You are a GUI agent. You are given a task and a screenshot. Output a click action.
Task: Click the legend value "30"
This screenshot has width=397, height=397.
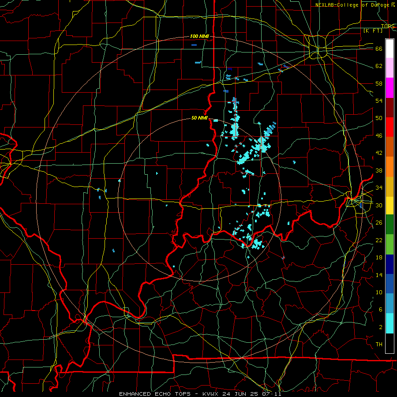[x=379, y=205]
